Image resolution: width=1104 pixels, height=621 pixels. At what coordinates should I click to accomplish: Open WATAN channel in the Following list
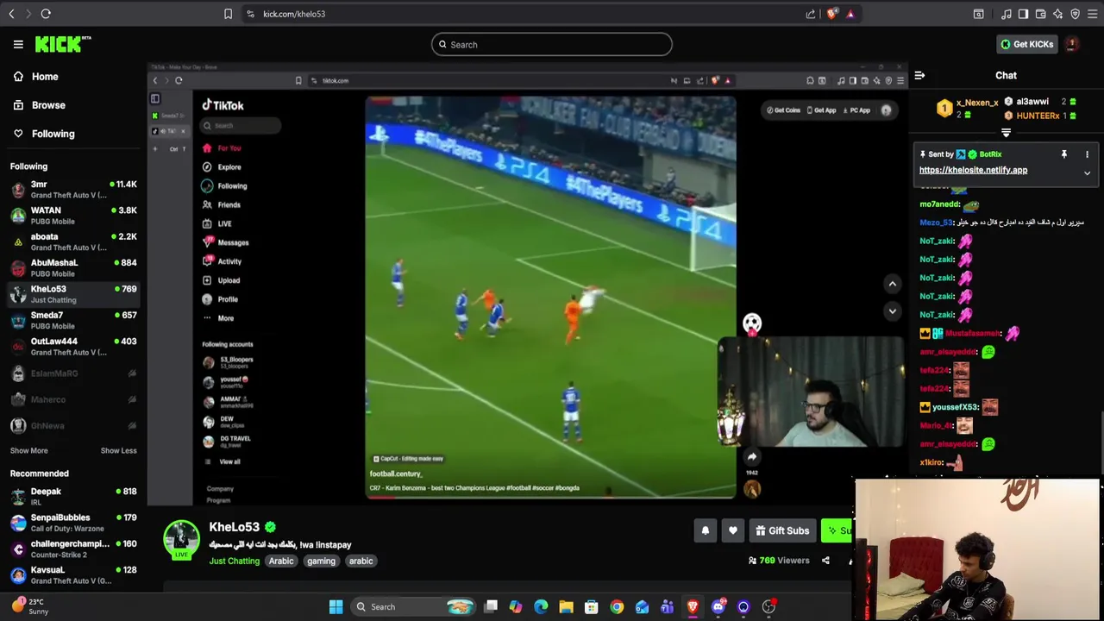pos(73,215)
